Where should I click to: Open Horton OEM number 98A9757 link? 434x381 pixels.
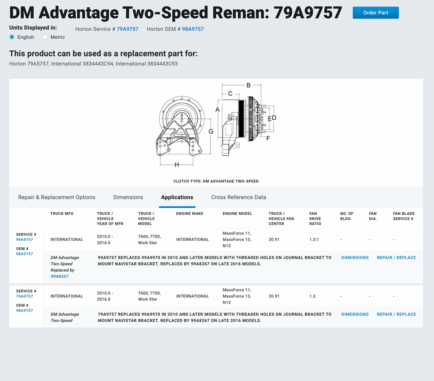pyautogui.click(x=193, y=29)
